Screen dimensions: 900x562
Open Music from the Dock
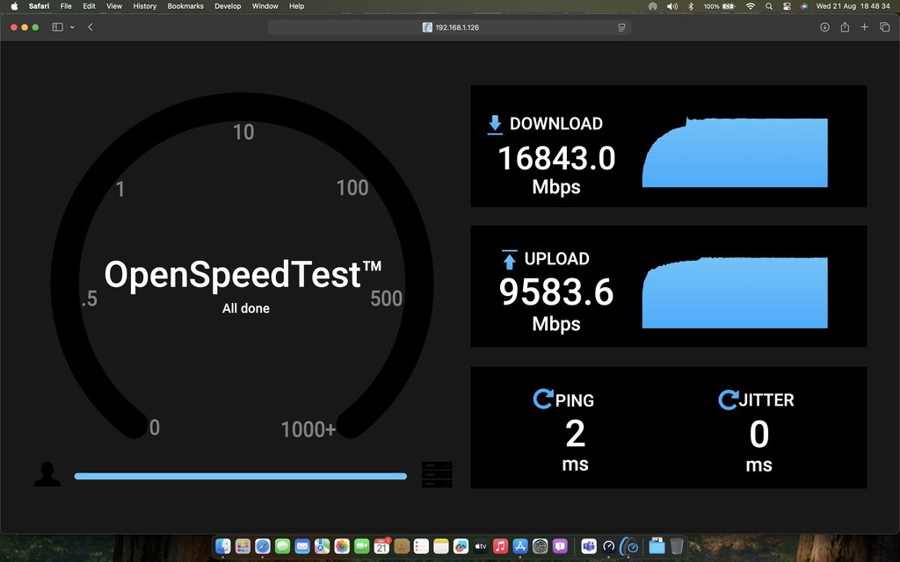tap(500, 546)
